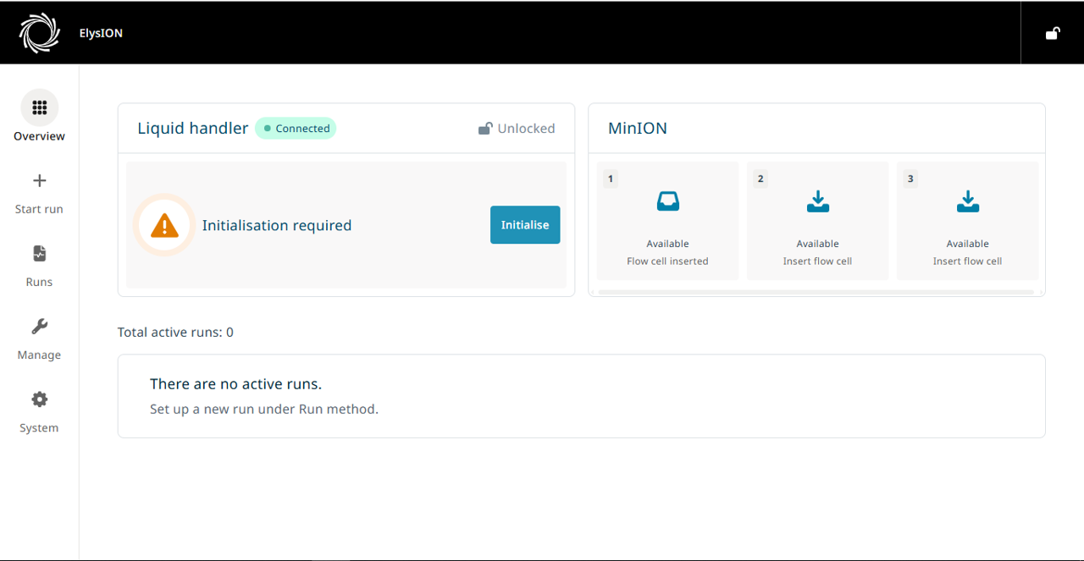The height and width of the screenshot is (561, 1084).
Task: Click the padlock icon in top bar
Action: (1053, 33)
